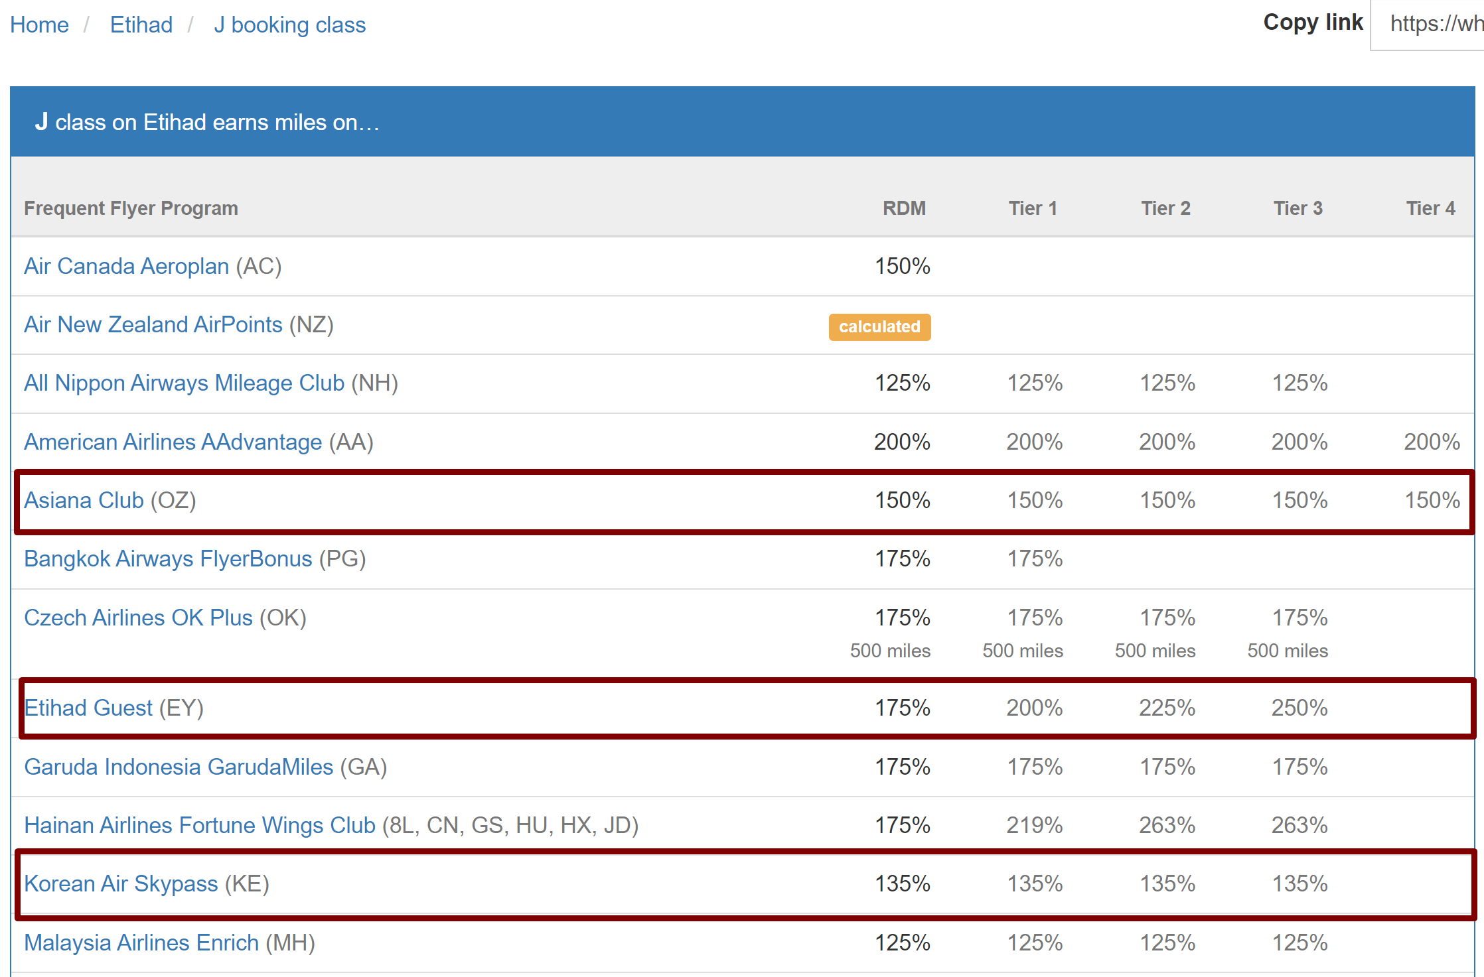Click the Tier 1 column header
Image resolution: width=1484 pixels, height=977 pixels.
[1033, 208]
